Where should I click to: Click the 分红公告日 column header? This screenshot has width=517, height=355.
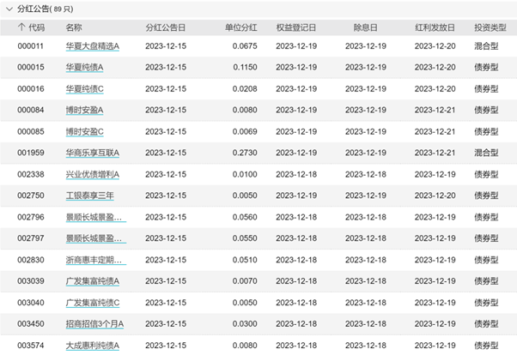click(166, 27)
